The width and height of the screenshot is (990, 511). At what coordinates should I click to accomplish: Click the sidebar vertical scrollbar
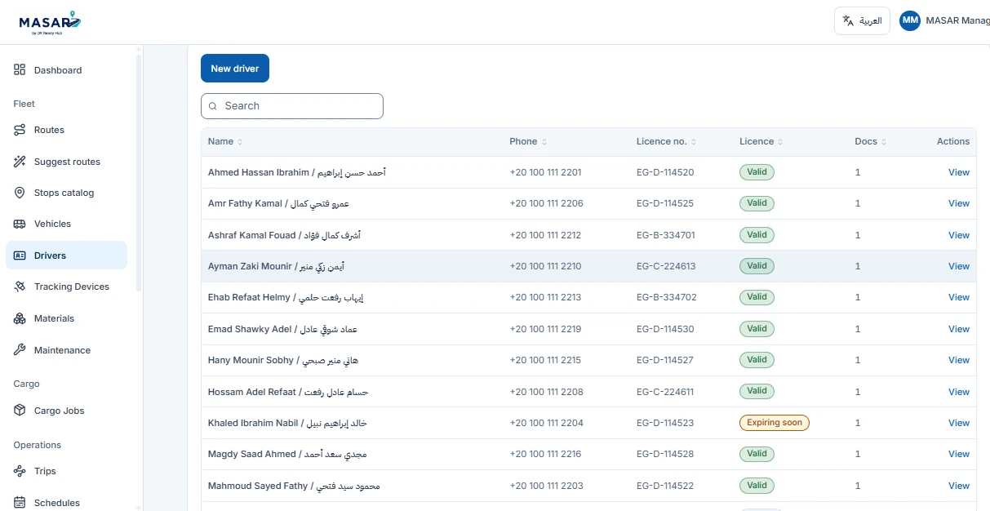(x=139, y=171)
